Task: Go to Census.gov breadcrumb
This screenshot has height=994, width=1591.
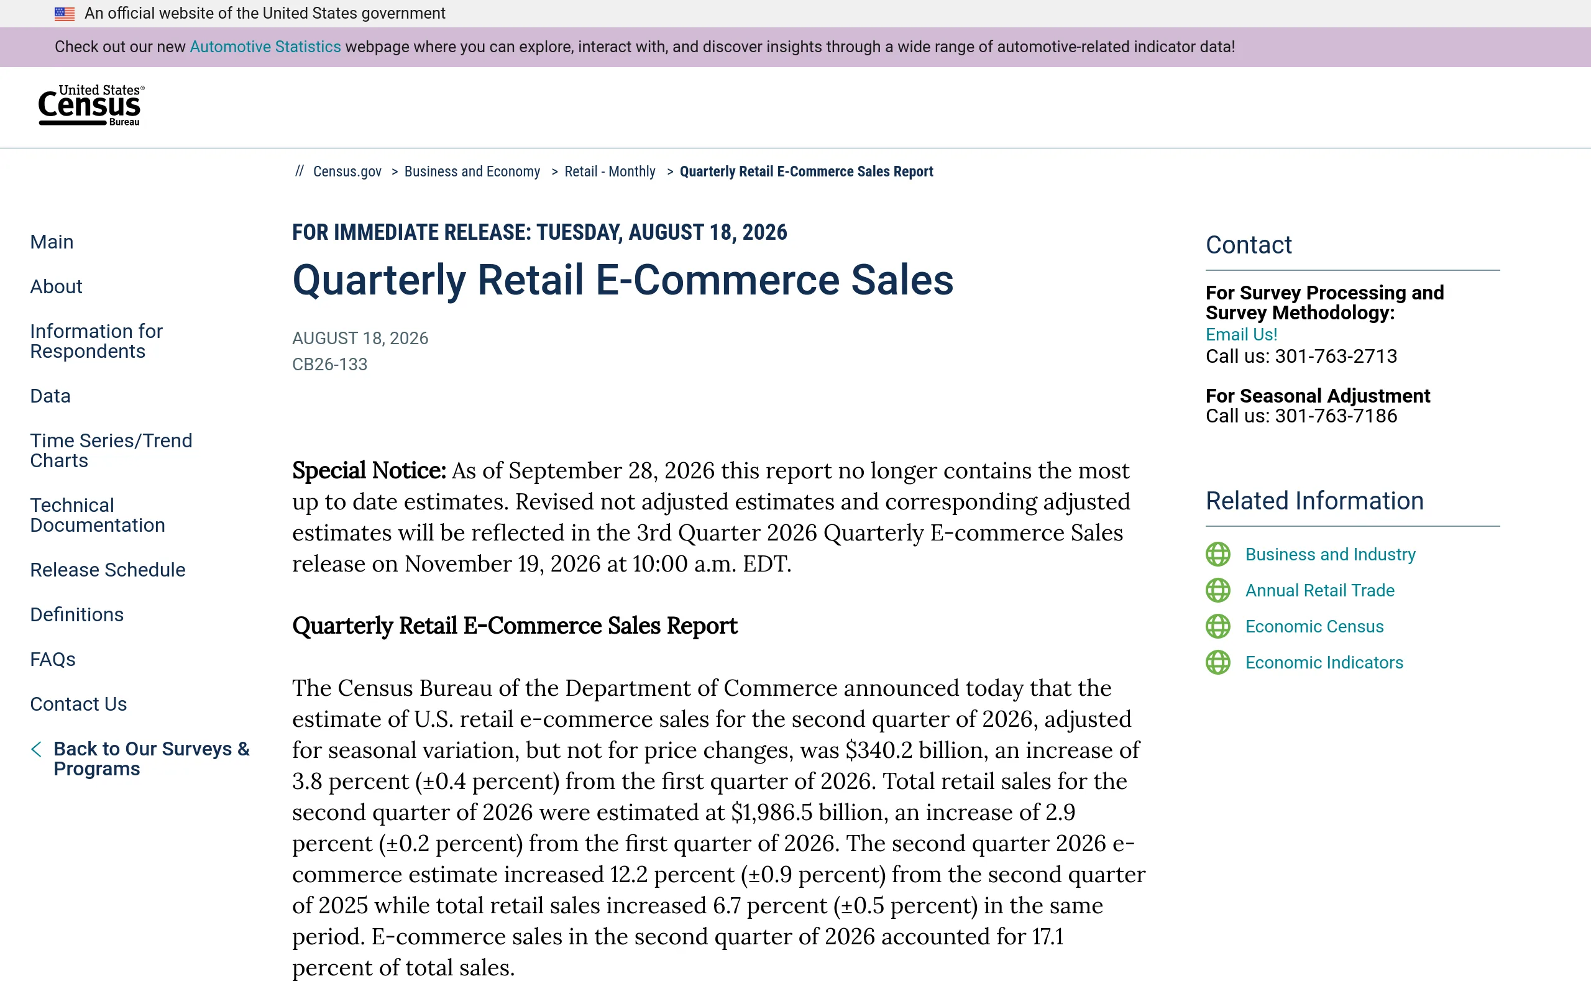Action: point(347,171)
